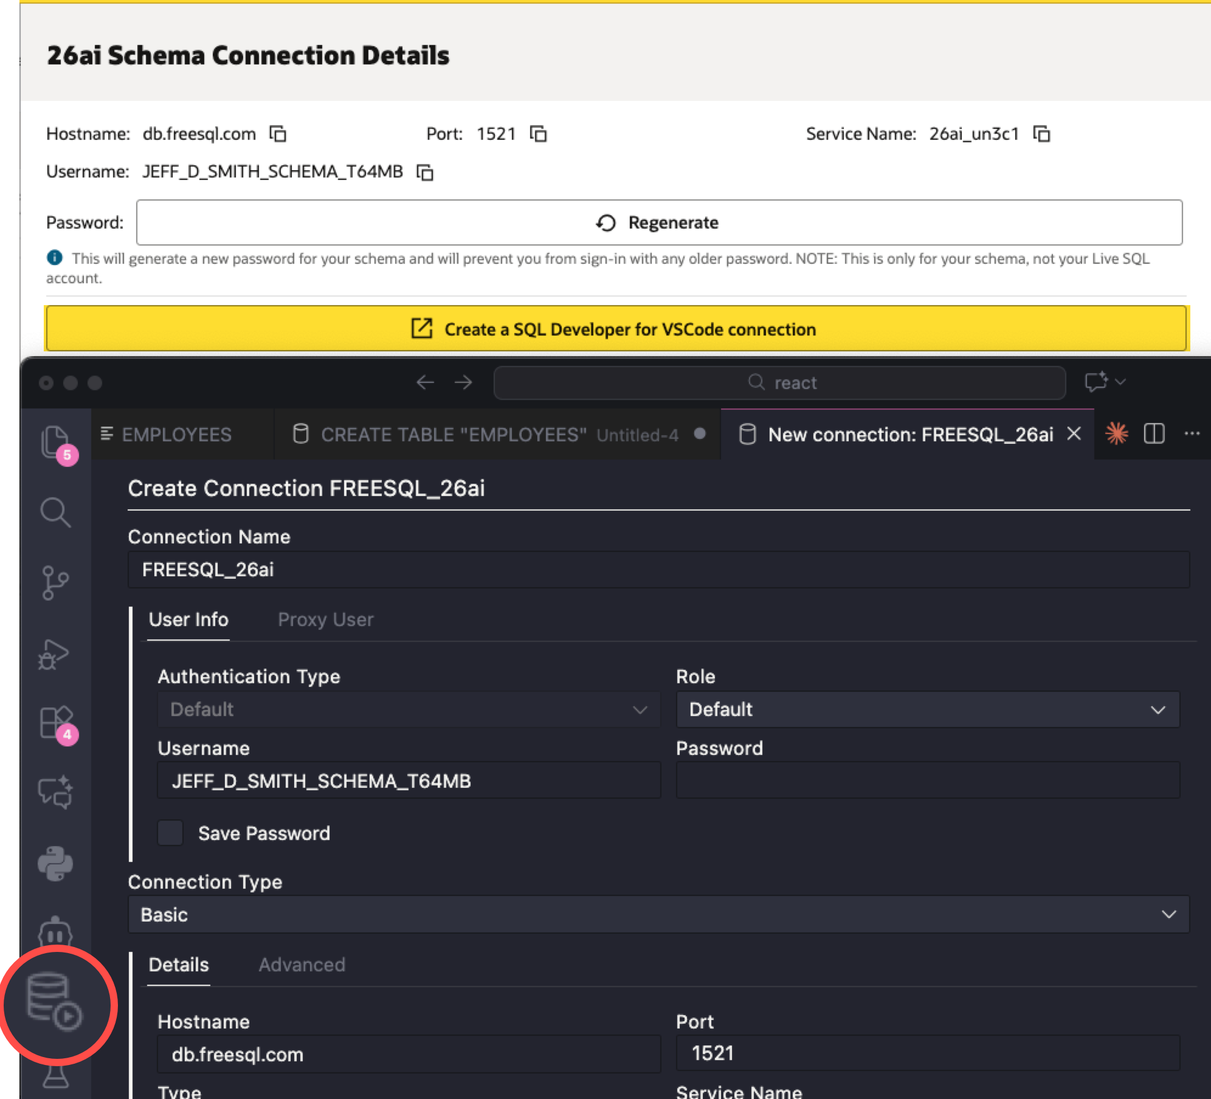
Task: Open Run and Debug view icon
Action: (54, 655)
